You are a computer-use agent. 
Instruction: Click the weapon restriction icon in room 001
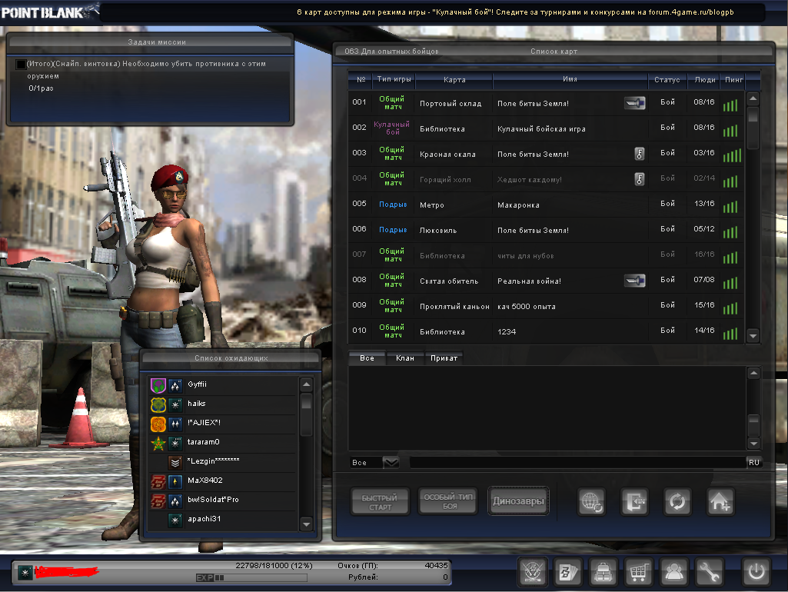(635, 103)
